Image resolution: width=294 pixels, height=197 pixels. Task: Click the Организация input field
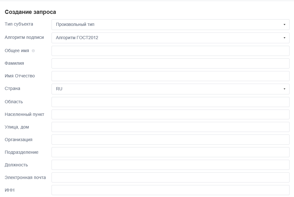[170, 140]
